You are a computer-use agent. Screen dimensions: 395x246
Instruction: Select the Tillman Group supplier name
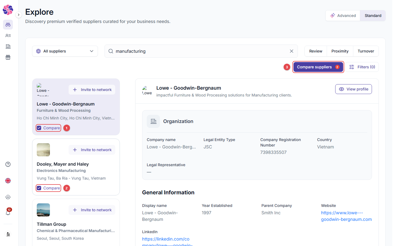tap(52, 224)
